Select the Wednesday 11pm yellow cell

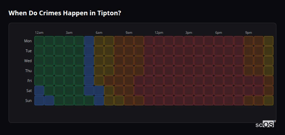click(x=269, y=61)
